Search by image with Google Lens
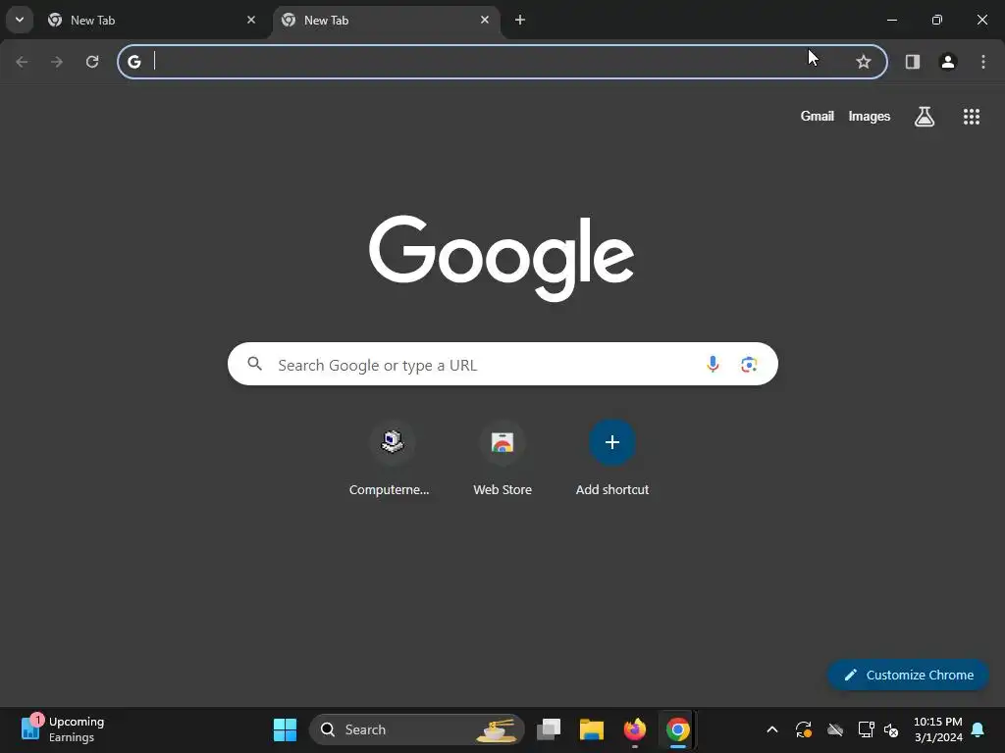 (x=749, y=365)
